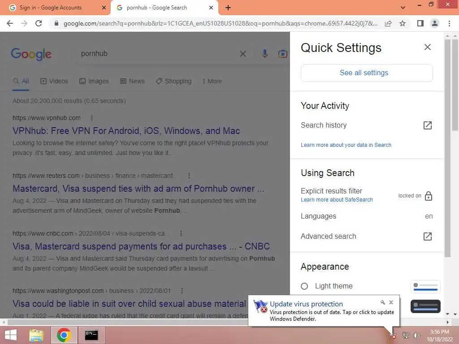Open Washington Post Visa liable result

129,304
